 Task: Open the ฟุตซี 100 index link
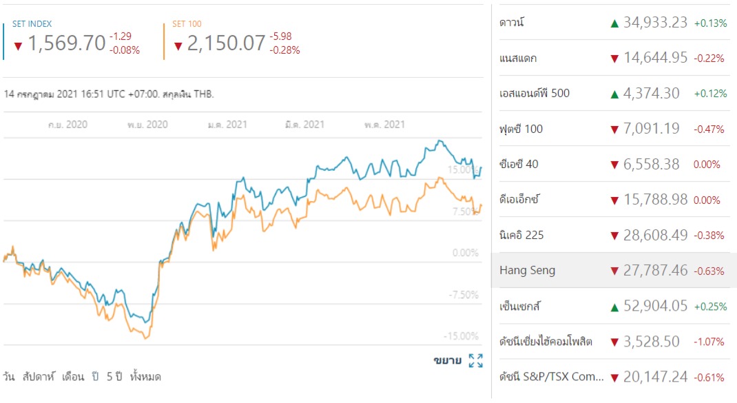point(521,128)
